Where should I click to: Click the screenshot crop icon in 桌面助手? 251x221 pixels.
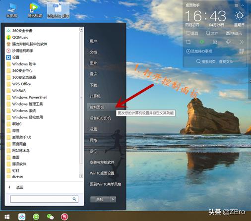[188, 42]
